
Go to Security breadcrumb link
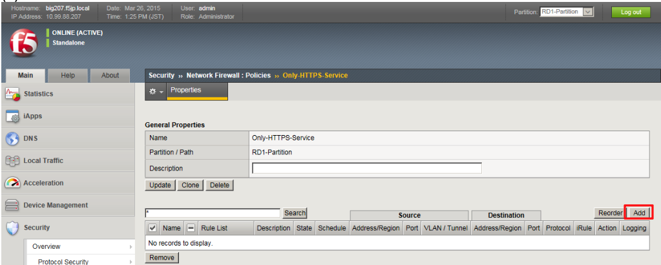[x=162, y=76]
